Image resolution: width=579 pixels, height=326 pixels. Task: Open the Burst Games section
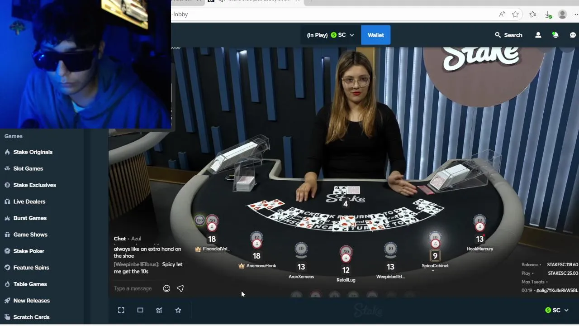click(30, 218)
